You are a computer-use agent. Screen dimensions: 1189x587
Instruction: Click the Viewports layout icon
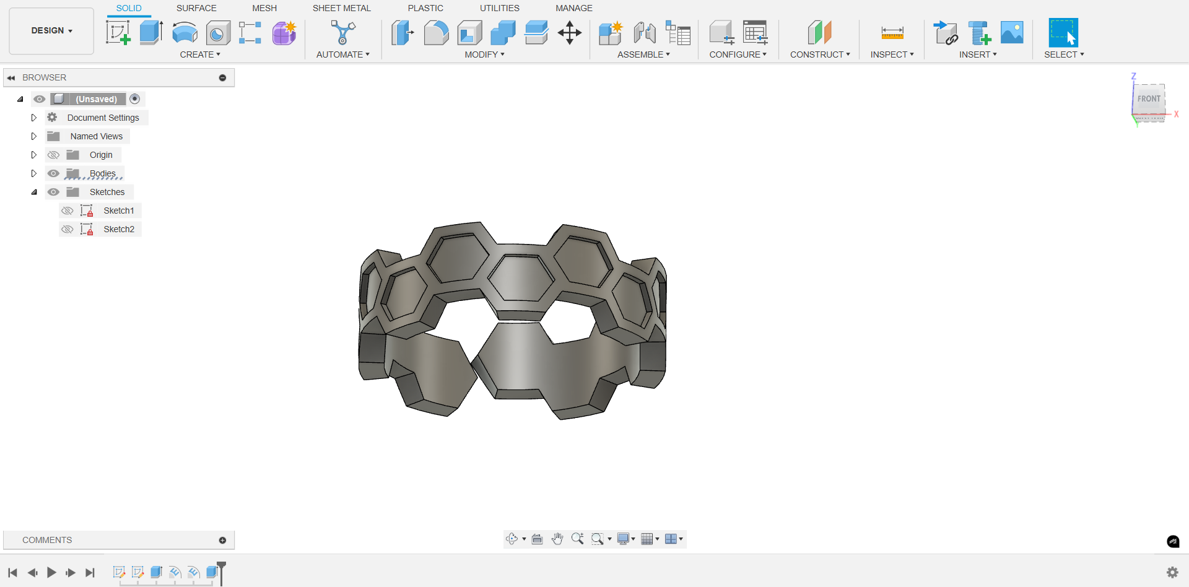click(671, 539)
